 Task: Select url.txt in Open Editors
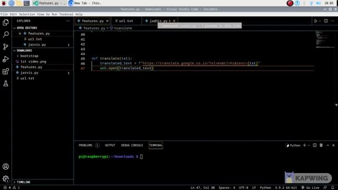click(x=35, y=39)
